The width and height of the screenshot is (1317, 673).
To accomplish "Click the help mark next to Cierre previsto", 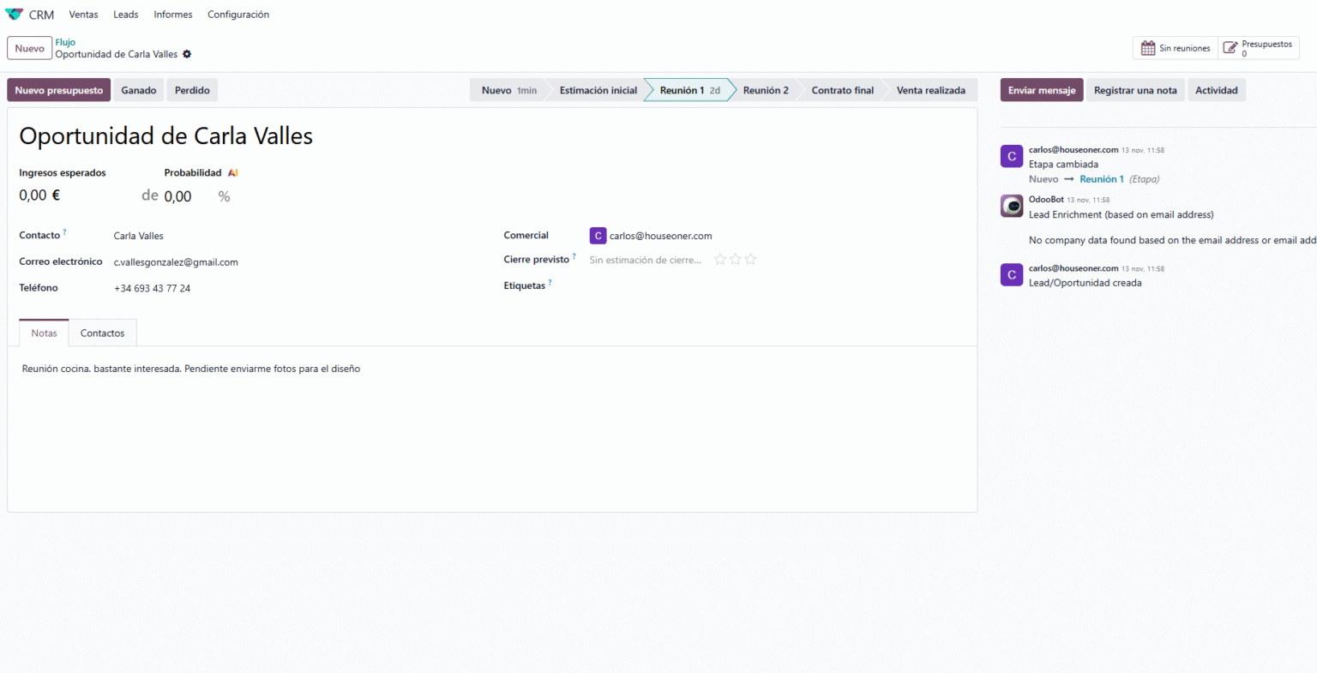I will coord(574,256).
